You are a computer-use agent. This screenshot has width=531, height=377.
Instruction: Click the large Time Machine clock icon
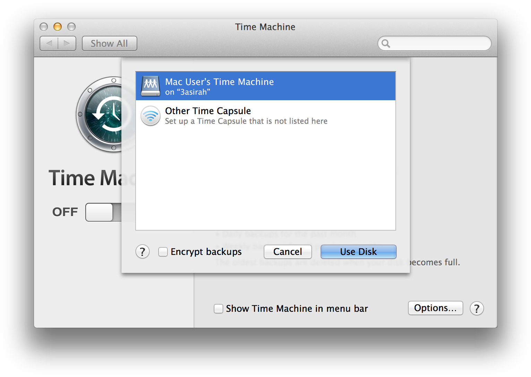(101, 114)
